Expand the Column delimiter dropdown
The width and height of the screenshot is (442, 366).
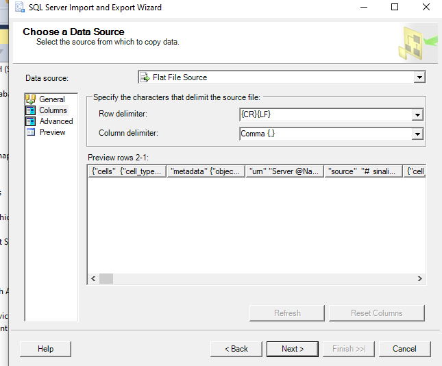point(417,134)
